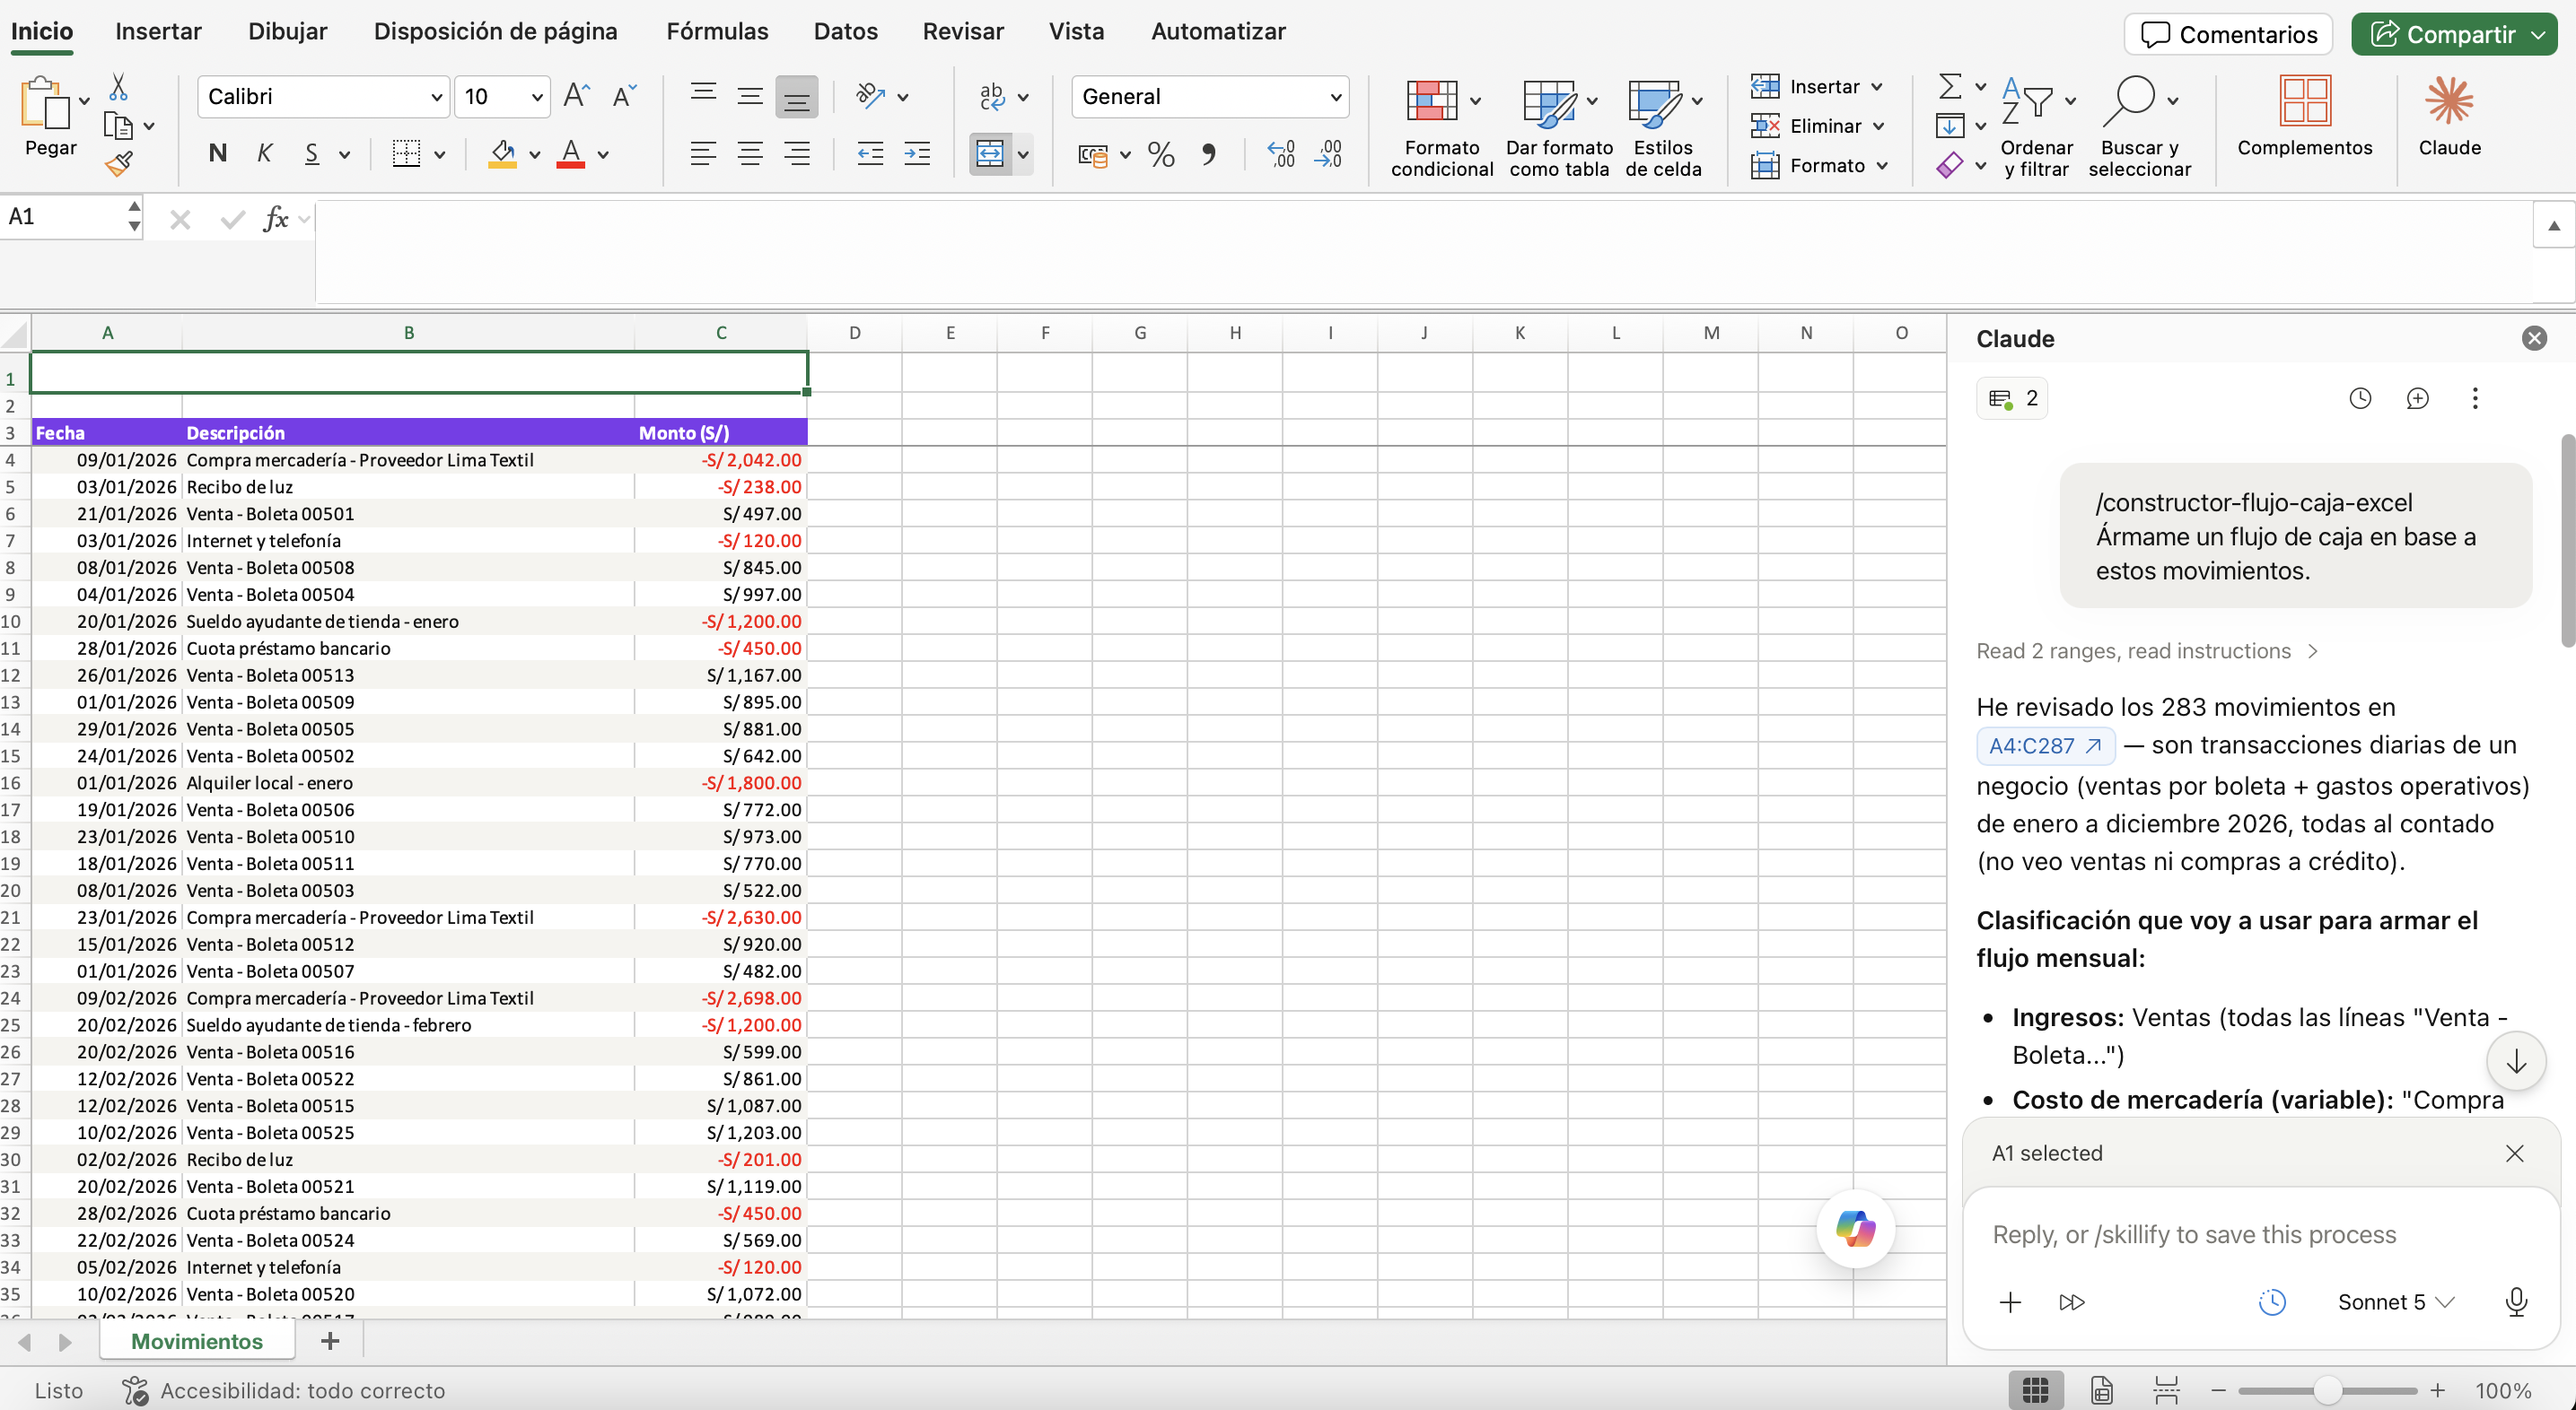2576x1410 pixels.
Task: Click the Copilot floating icon
Action: click(1855, 1228)
